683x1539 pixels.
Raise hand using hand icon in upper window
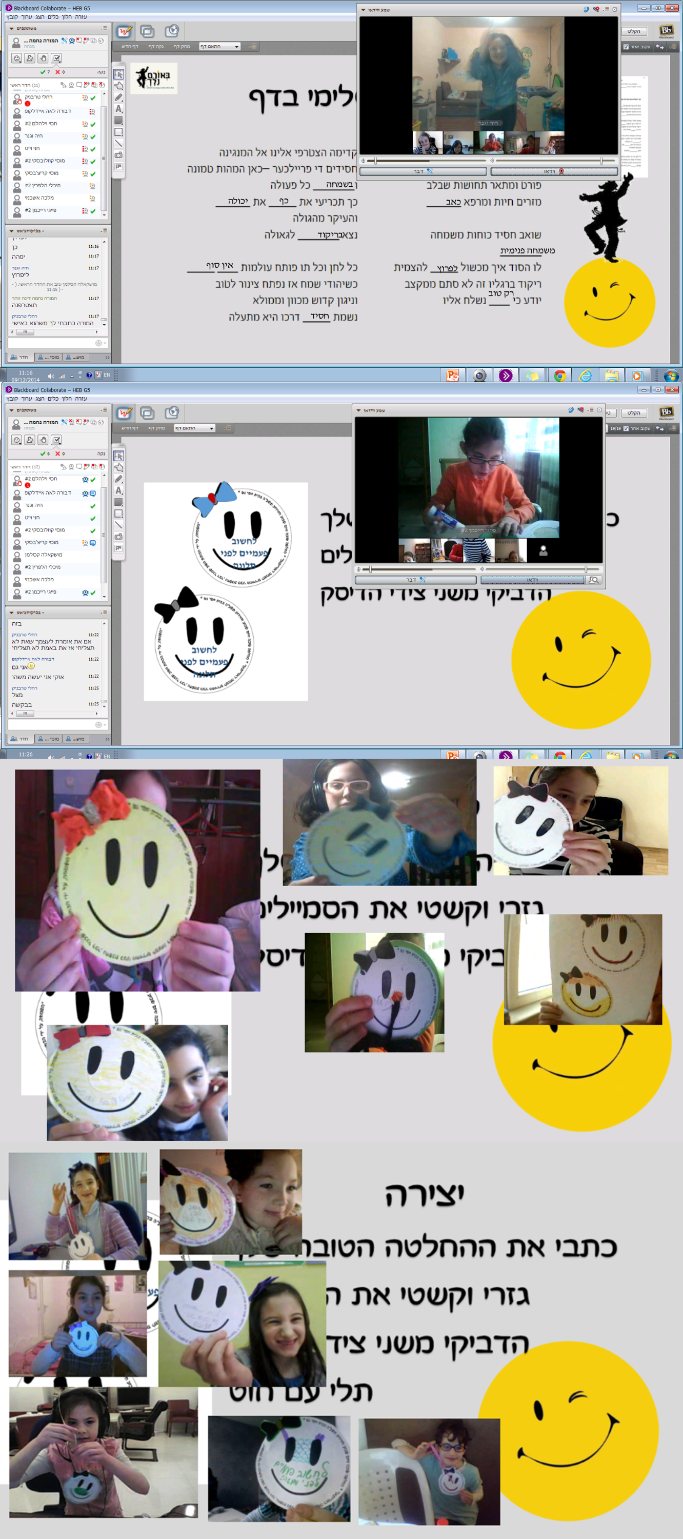[43, 58]
